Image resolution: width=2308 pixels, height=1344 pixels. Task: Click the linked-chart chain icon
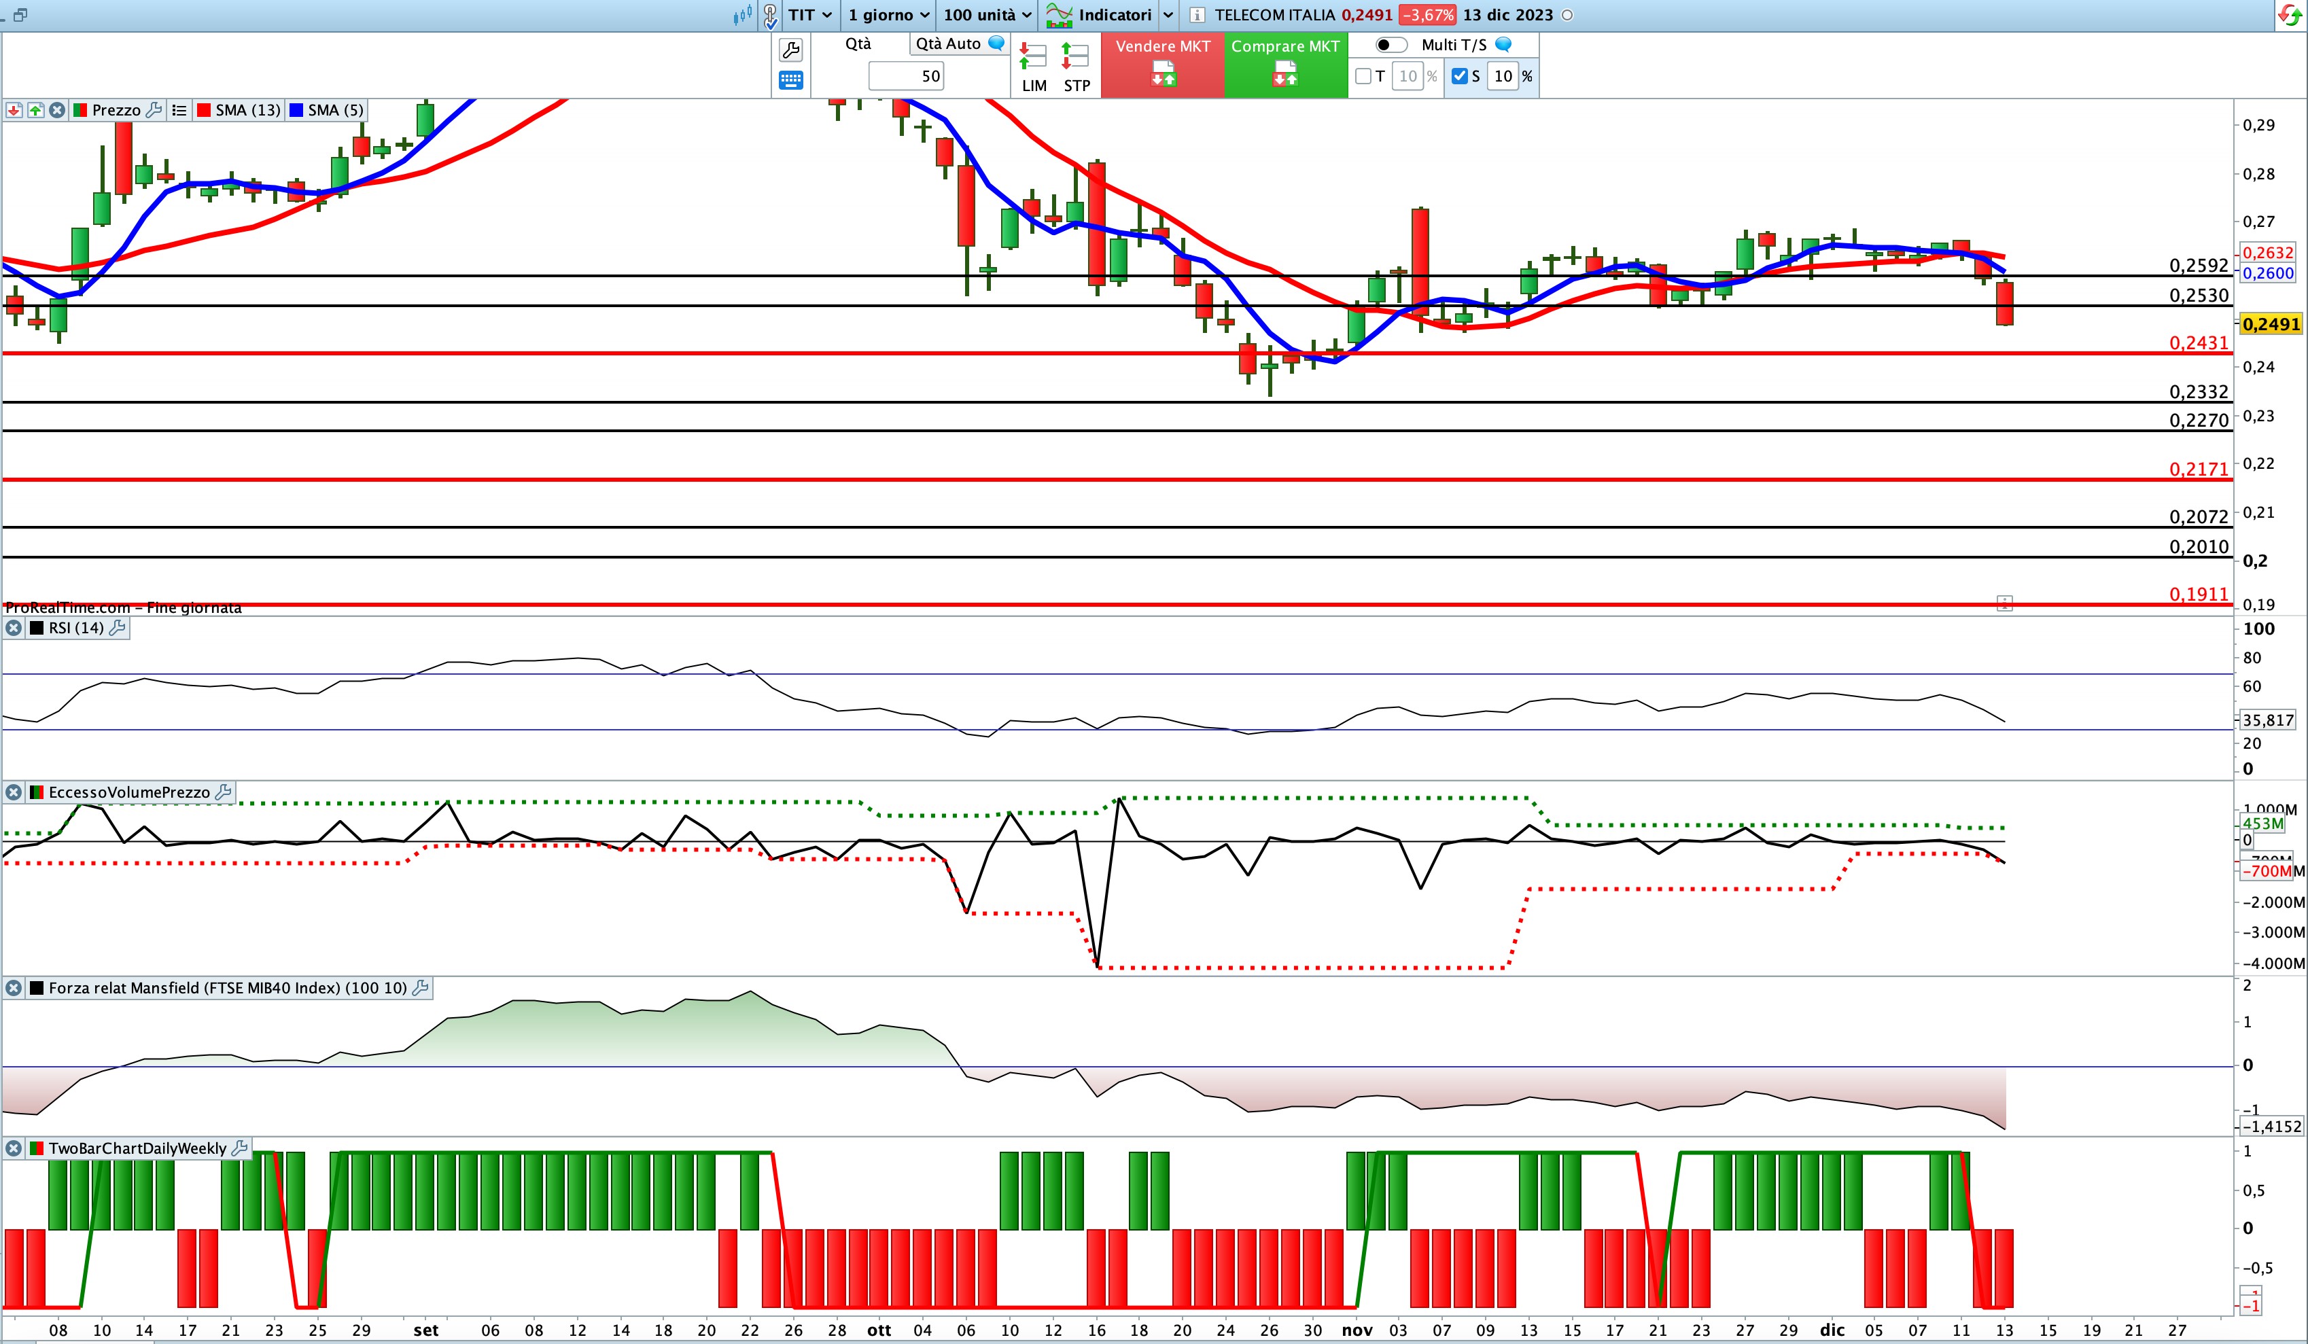[x=770, y=16]
